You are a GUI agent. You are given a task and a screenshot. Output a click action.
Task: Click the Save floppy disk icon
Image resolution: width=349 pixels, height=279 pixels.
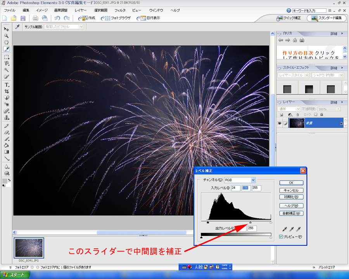23,18
